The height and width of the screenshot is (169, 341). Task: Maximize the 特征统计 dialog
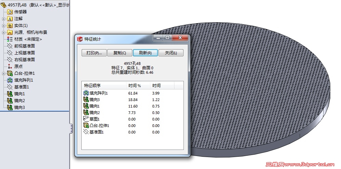coord(167,38)
